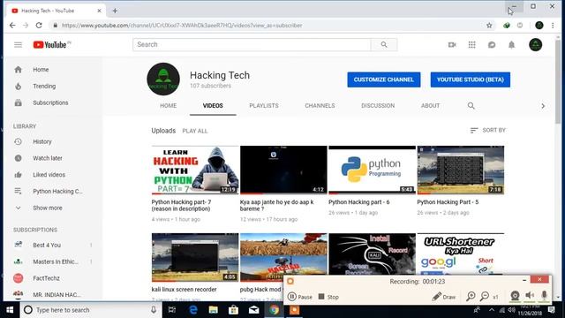Open the notifications bell
The width and height of the screenshot is (565, 318).
[x=511, y=45]
